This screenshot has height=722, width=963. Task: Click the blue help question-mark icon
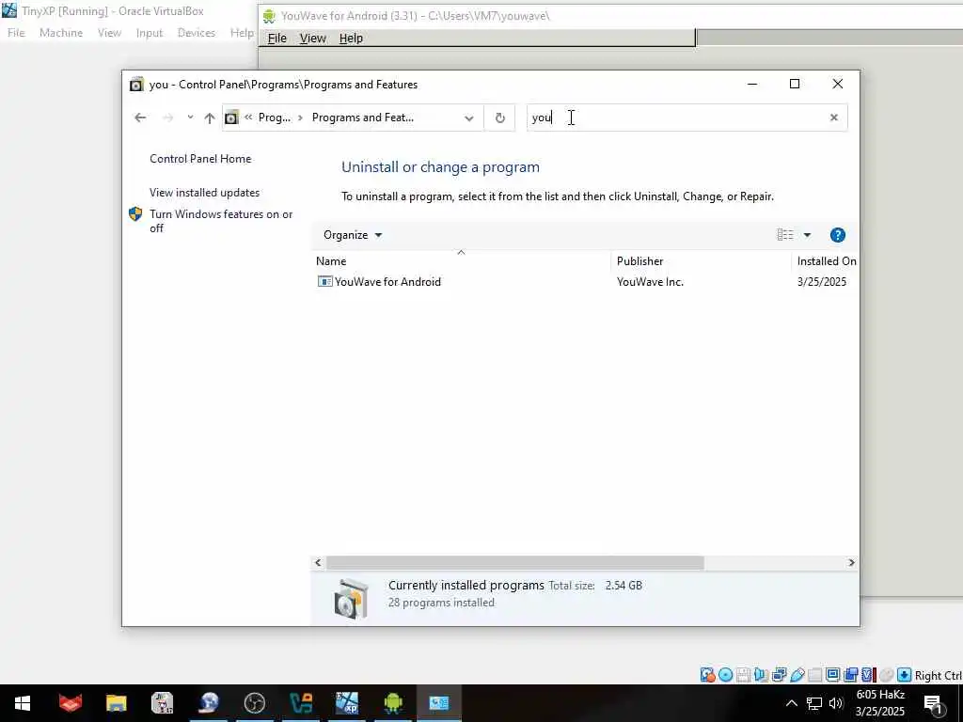838,235
